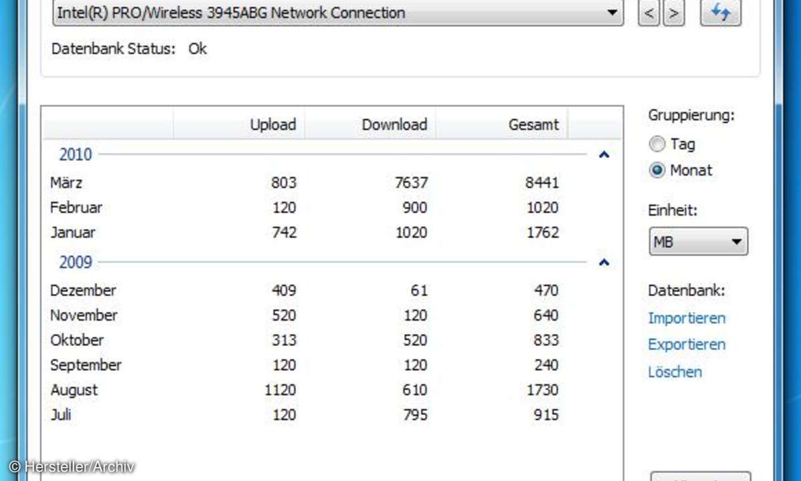The height and width of the screenshot is (481, 801).
Task: Sort by the Download column header
Action: point(370,124)
